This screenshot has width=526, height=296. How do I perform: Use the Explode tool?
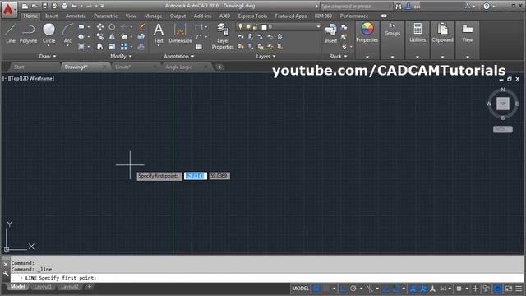[x=141, y=36]
